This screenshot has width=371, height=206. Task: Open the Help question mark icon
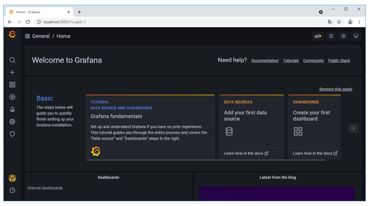[x=13, y=190]
